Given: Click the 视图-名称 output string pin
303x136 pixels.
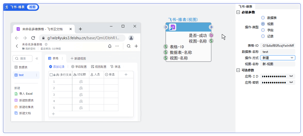Looking at the screenshot, I should coord(211,41).
